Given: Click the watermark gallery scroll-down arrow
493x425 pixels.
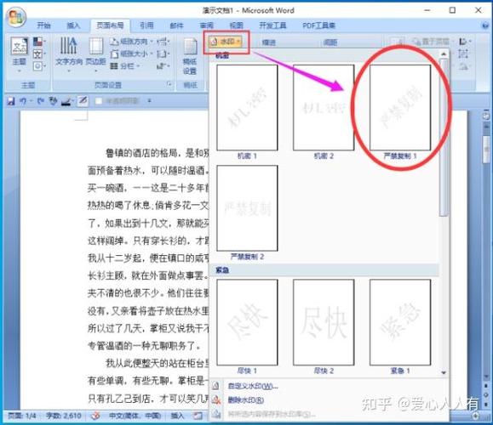Looking at the screenshot, I should click(x=444, y=372).
